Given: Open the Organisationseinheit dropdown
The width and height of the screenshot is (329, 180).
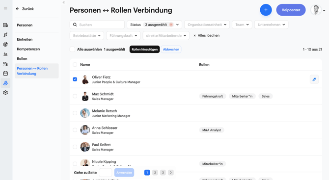Looking at the screenshot, I should (x=207, y=25).
